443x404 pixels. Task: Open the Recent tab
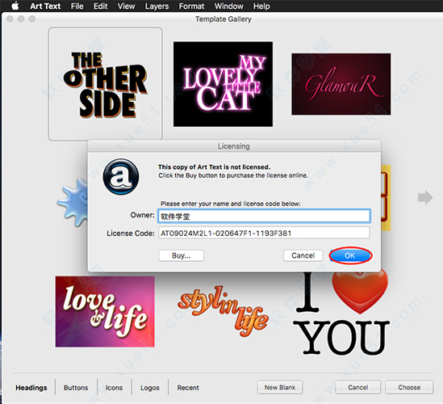tap(188, 387)
